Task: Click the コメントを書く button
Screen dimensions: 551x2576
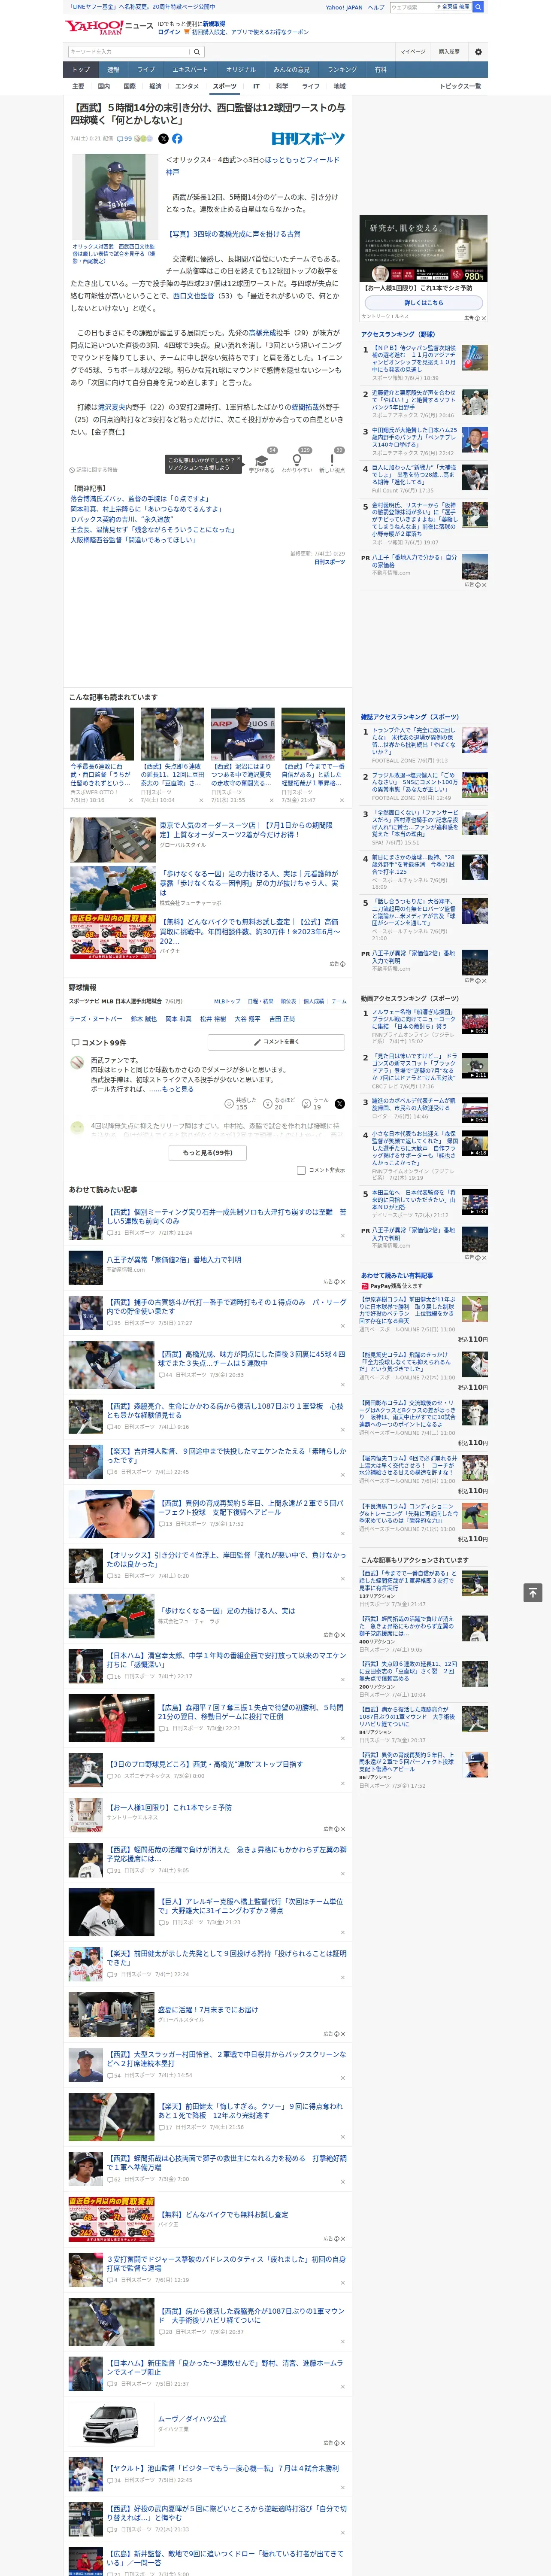Action: [x=276, y=1042]
